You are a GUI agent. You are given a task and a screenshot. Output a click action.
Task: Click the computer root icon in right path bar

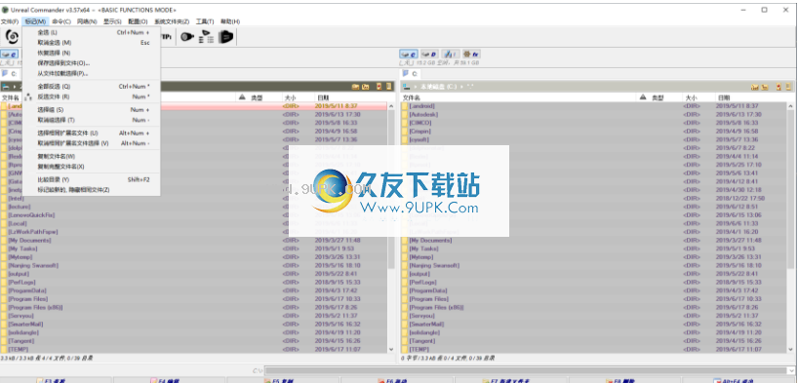coord(406,87)
